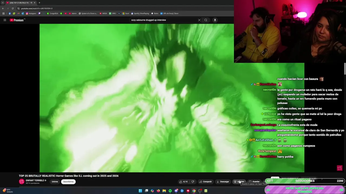
Task: Open Chrome from the taskbar
Action: [194, 191]
